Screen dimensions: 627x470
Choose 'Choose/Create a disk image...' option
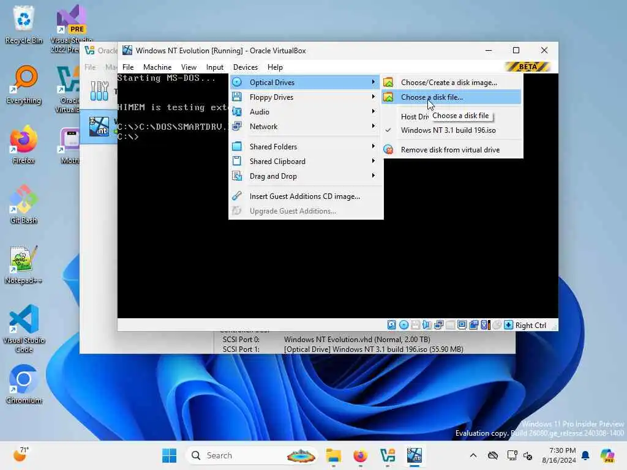(x=452, y=83)
